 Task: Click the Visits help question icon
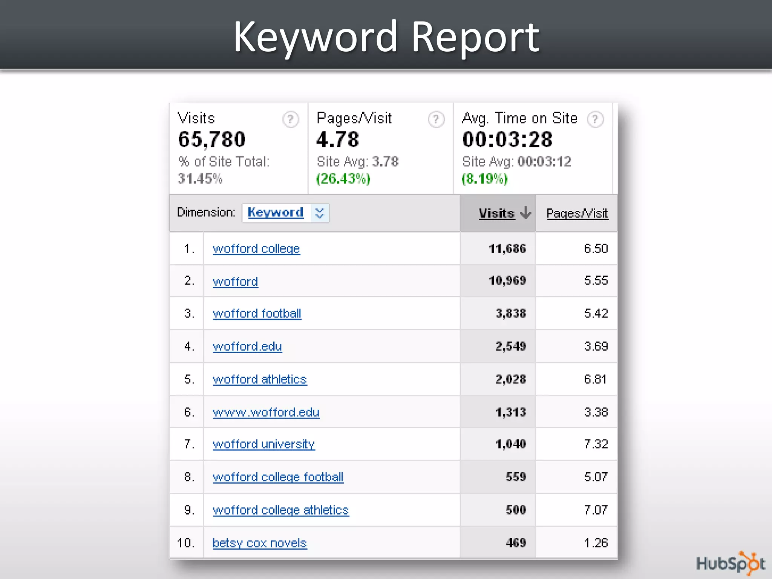point(291,119)
